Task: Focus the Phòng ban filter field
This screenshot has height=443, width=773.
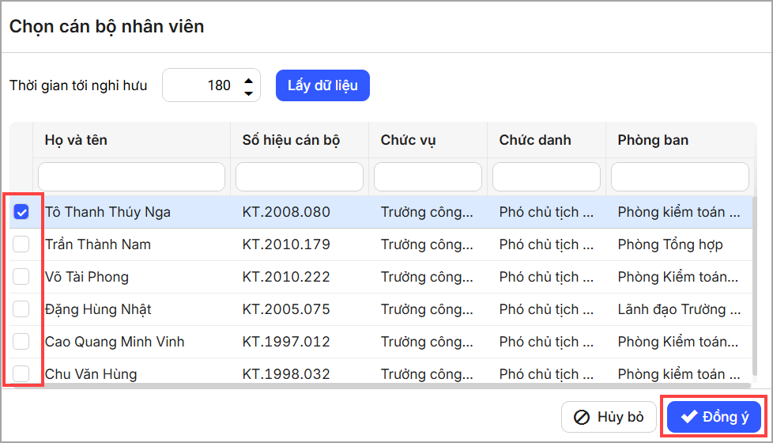Action: pyautogui.click(x=680, y=176)
